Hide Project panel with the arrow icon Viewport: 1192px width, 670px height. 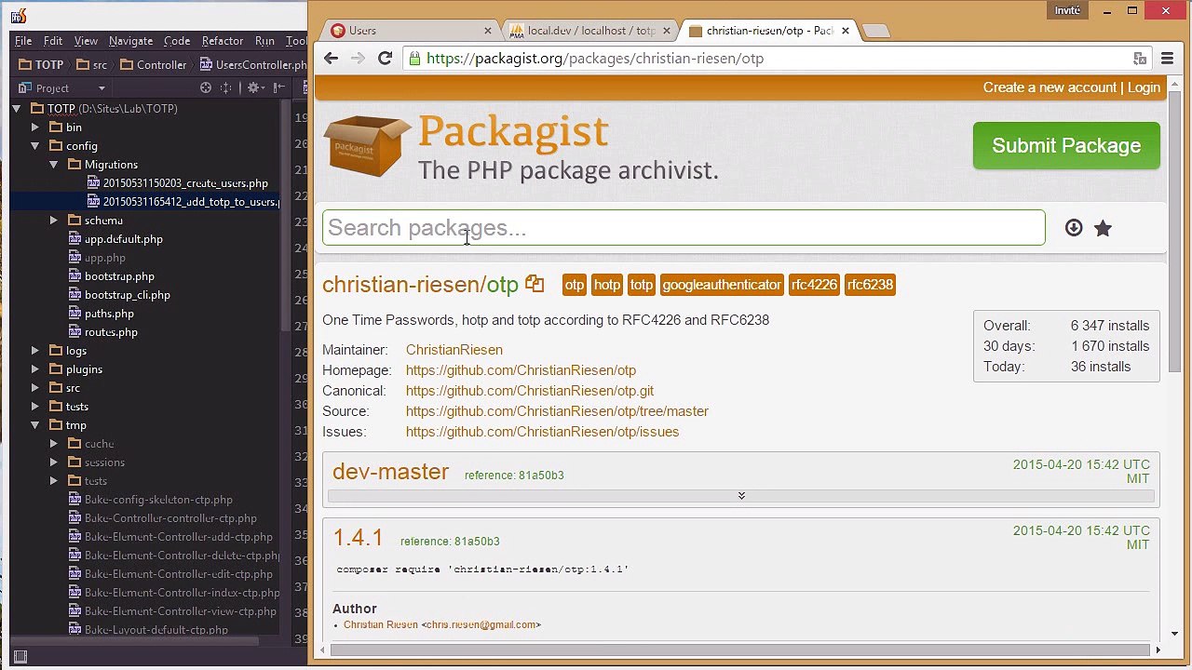[278, 87]
